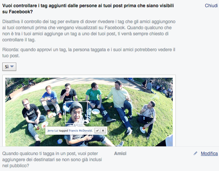The image size is (219, 171).
Task: Click the Amici audience value
Action: pos(120,154)
